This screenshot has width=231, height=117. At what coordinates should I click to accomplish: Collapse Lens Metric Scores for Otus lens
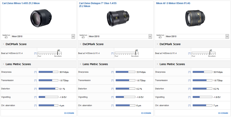[80, 64]
